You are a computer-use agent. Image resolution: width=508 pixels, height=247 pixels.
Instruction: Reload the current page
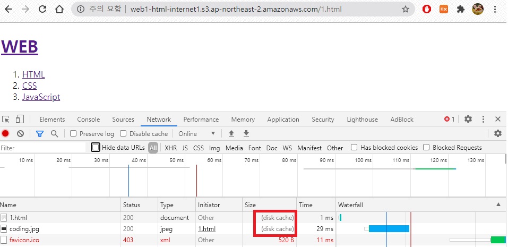42,9
